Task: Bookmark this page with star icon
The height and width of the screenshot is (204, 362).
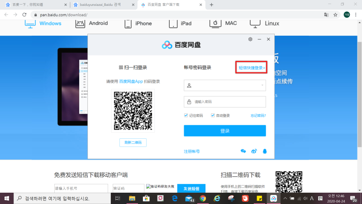Action: 335,15
